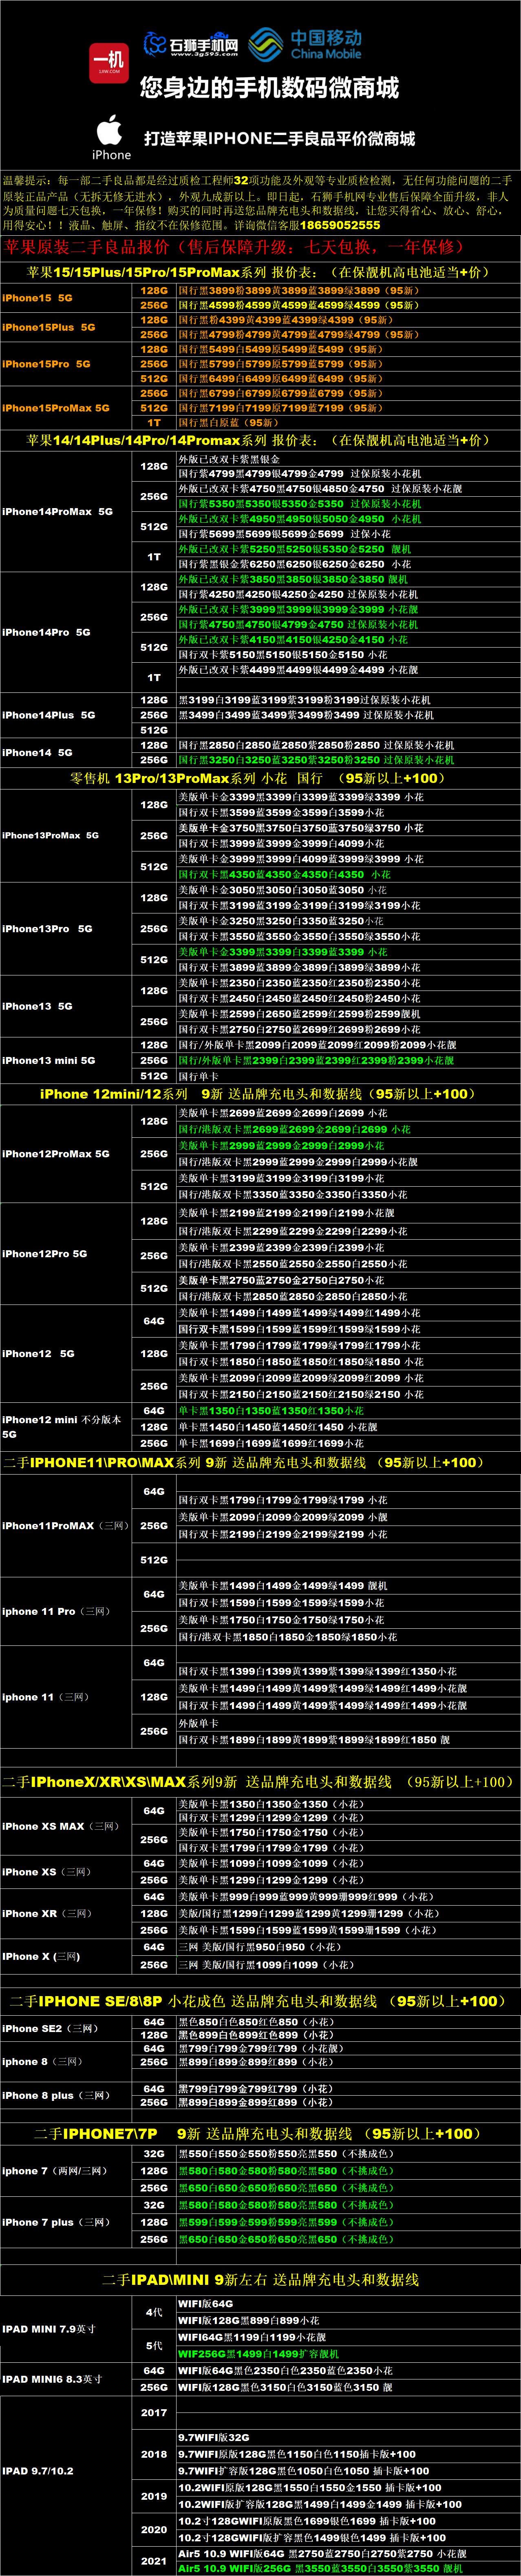
Task: Select the iPhone13 5G model label
Action: click(37, 1006)
